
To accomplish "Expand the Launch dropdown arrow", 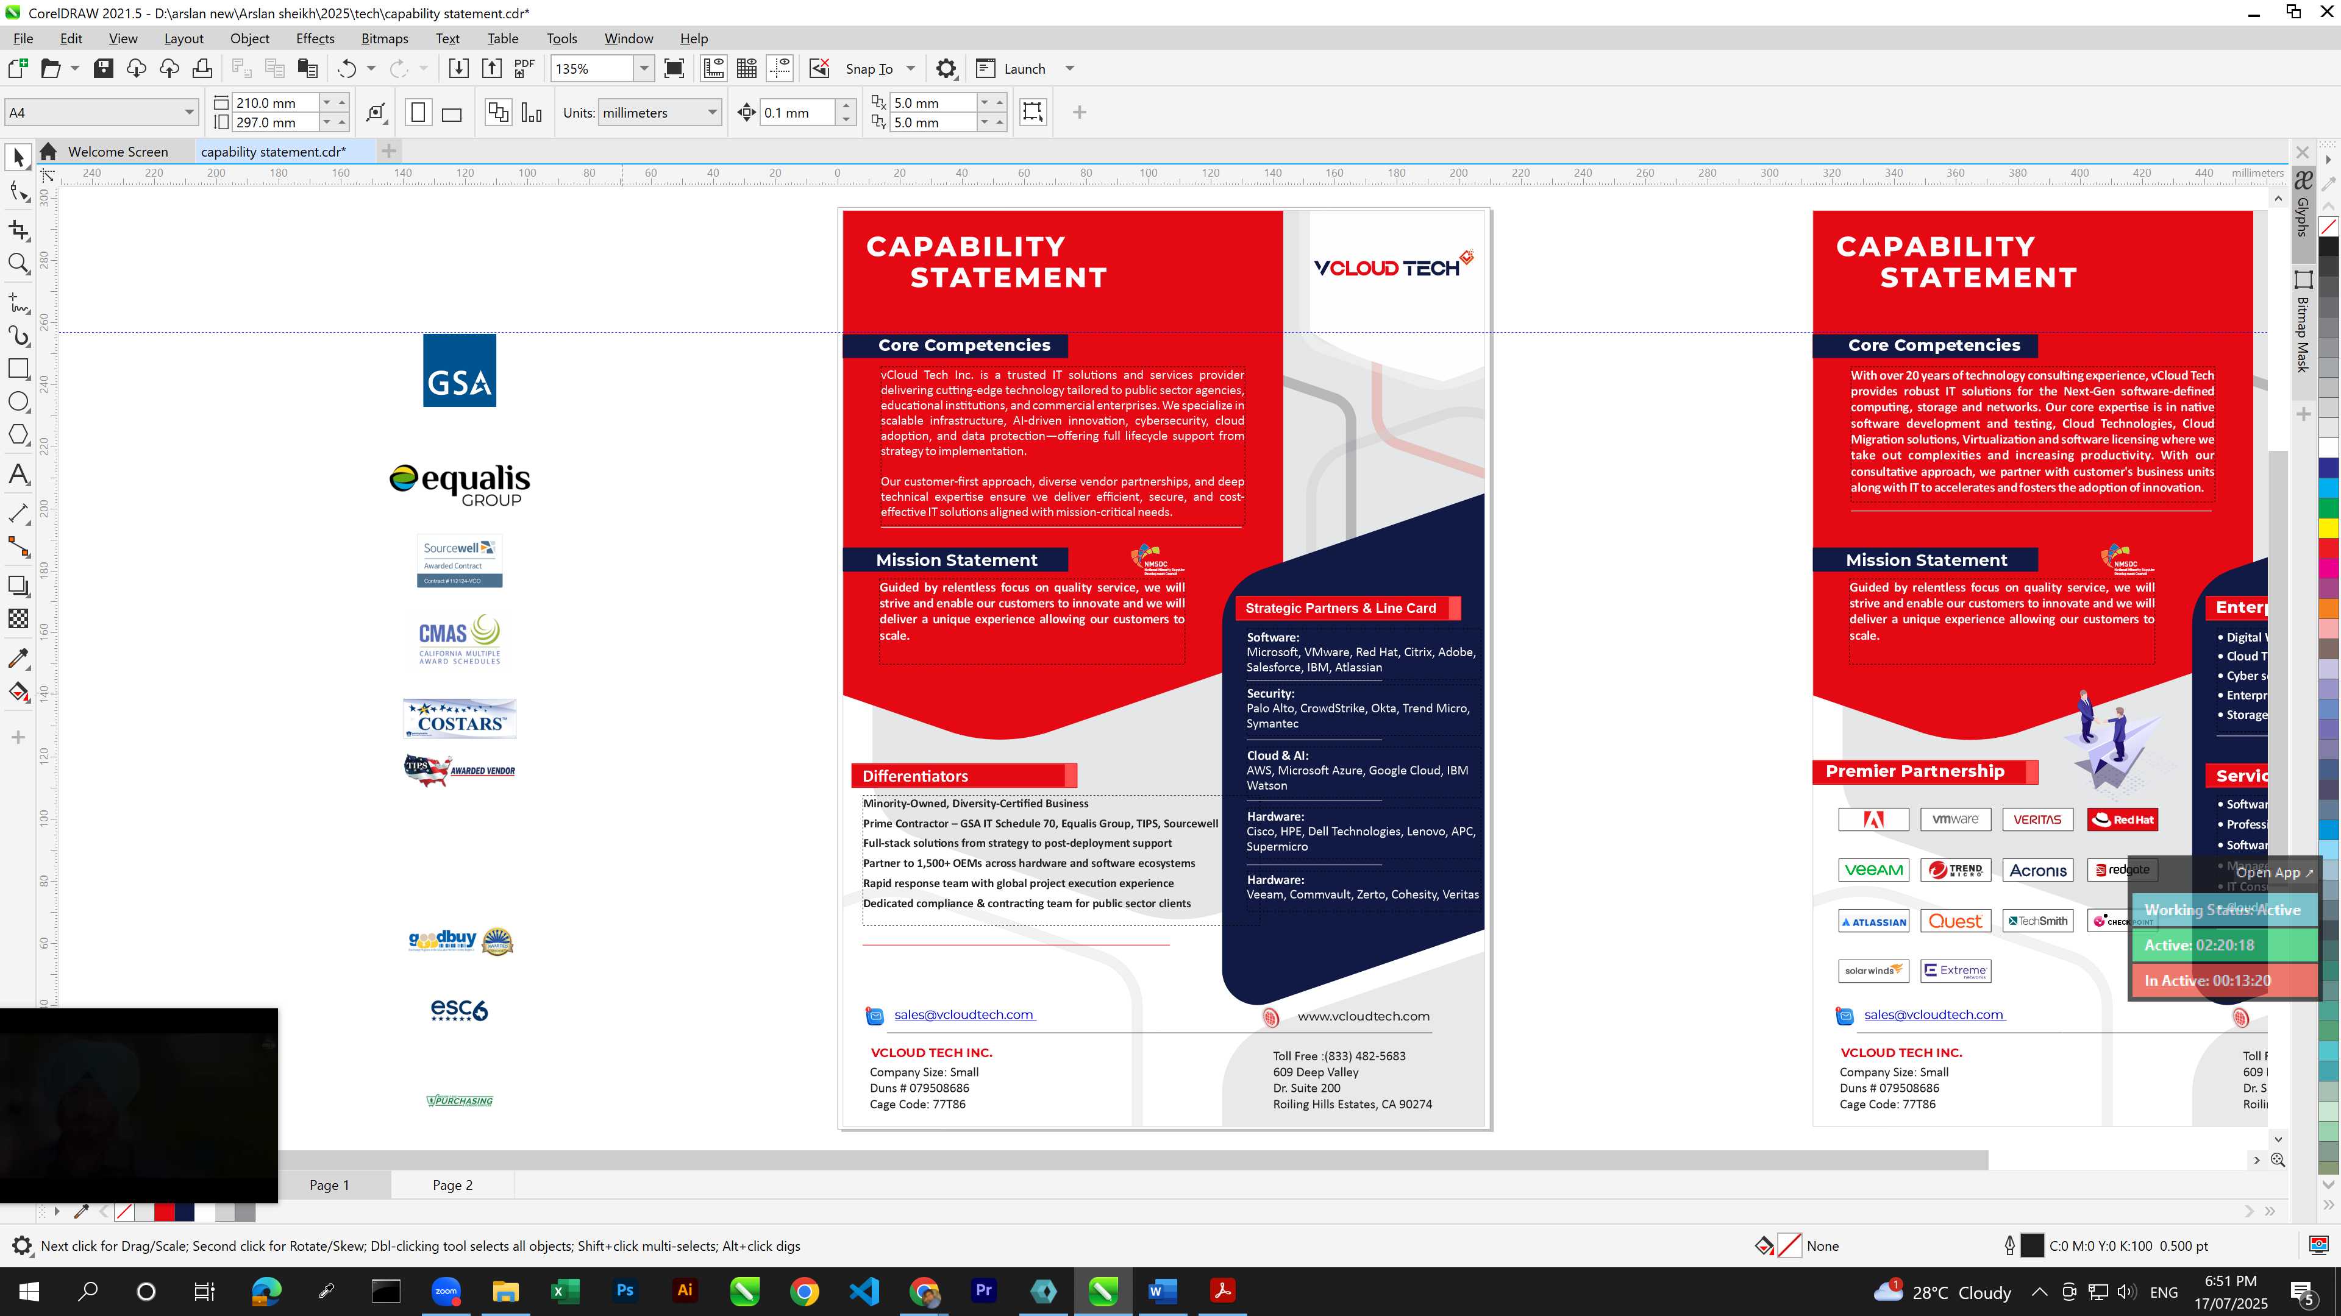I will pyautogui.click(x=1070, y=68).
